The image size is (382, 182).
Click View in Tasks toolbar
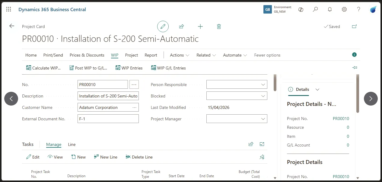point(55,157)
